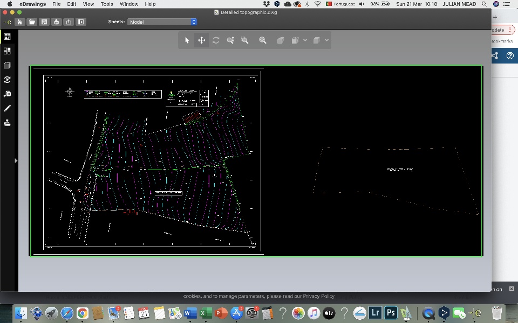This screenshot has height=323, width=518.
Task: Select the arrow Select tool
Action: click(x=187, y=40)
